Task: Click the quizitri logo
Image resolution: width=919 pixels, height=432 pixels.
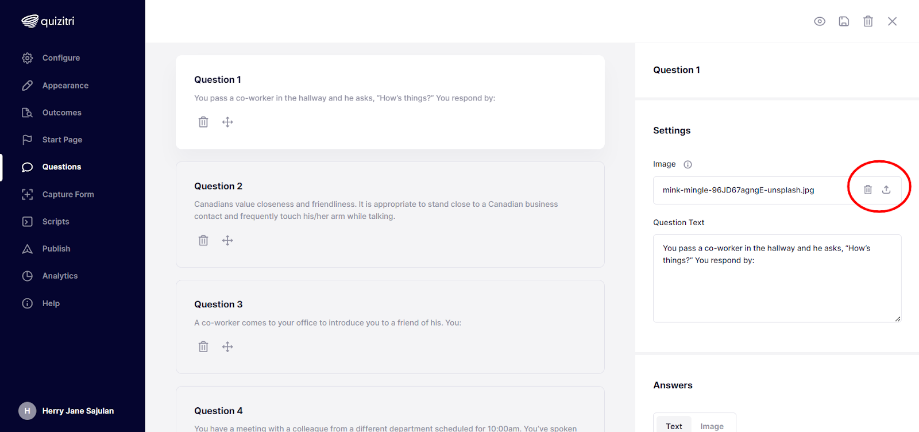Action: click(x=48, y=21)
